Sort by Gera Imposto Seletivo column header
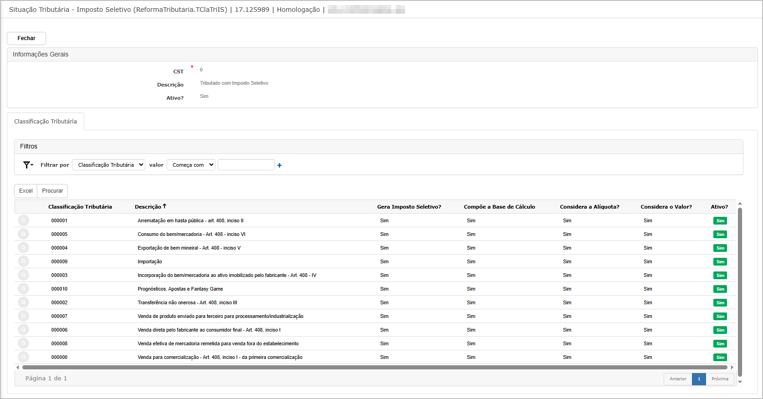The image size is (763, 399). coord(409,207)
